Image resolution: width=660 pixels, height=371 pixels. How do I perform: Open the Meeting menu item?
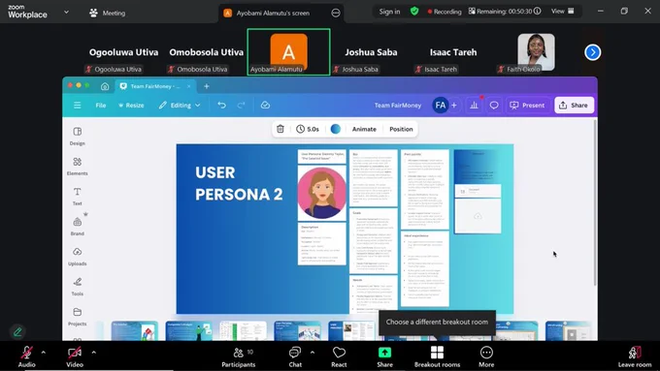tap(108, 13)
